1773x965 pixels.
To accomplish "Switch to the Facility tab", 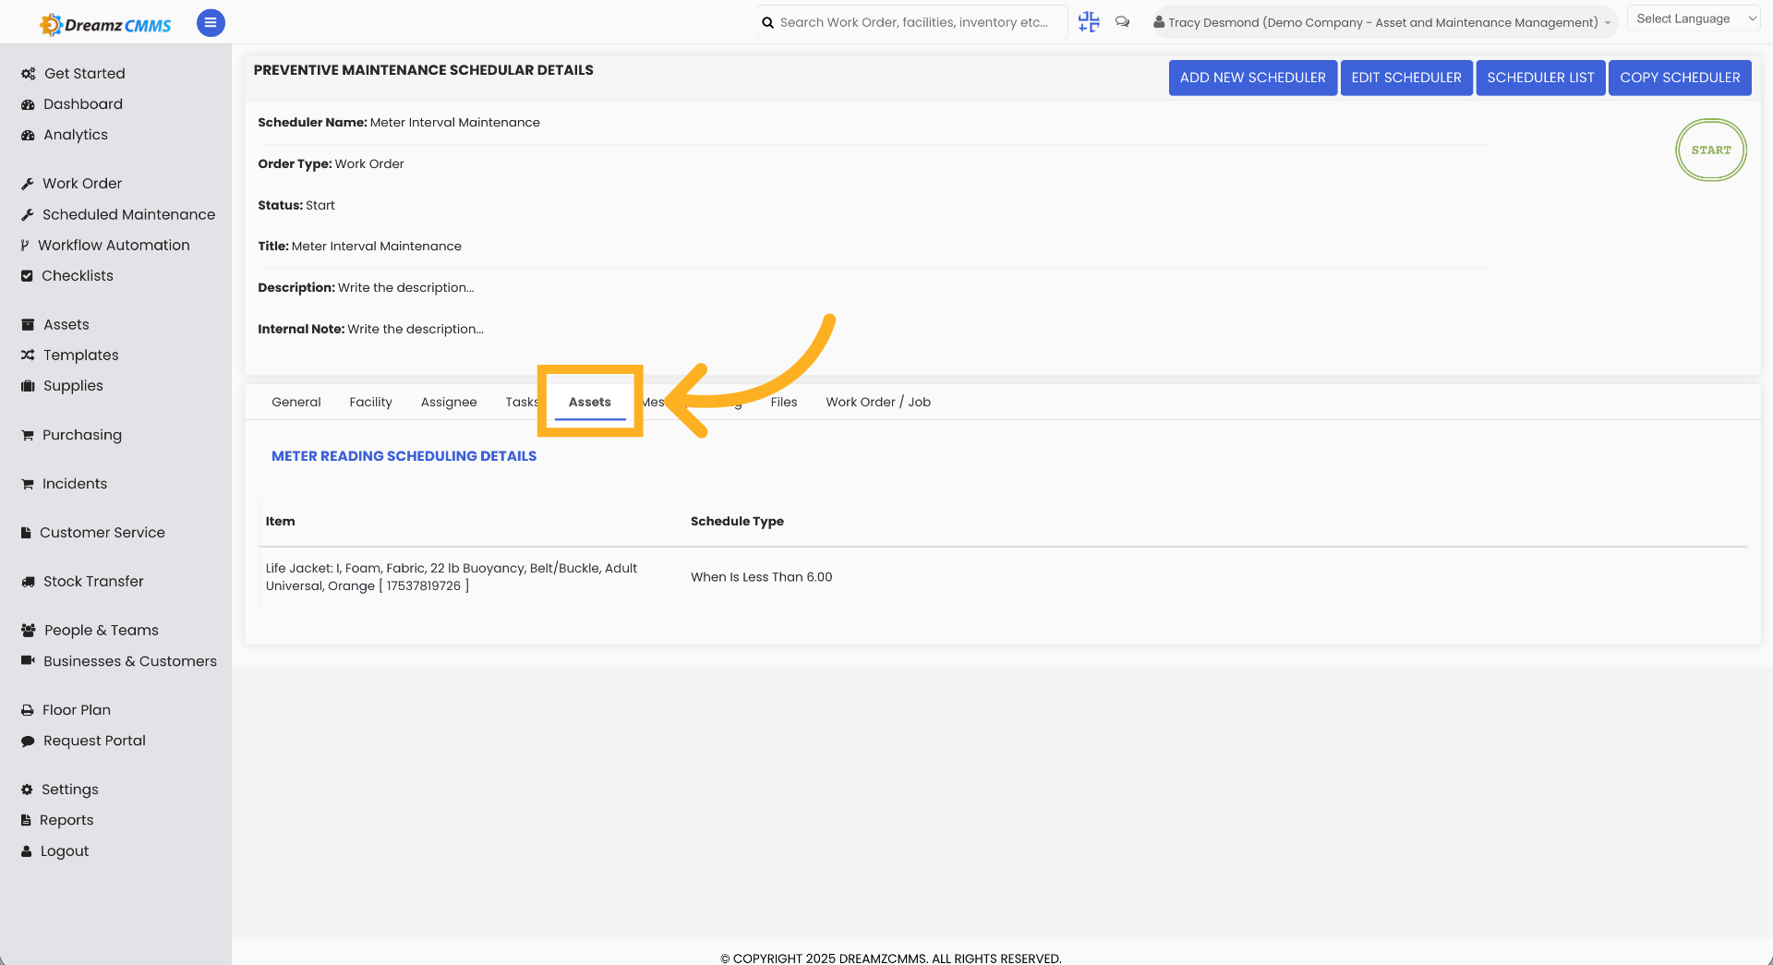I will 370,402.
